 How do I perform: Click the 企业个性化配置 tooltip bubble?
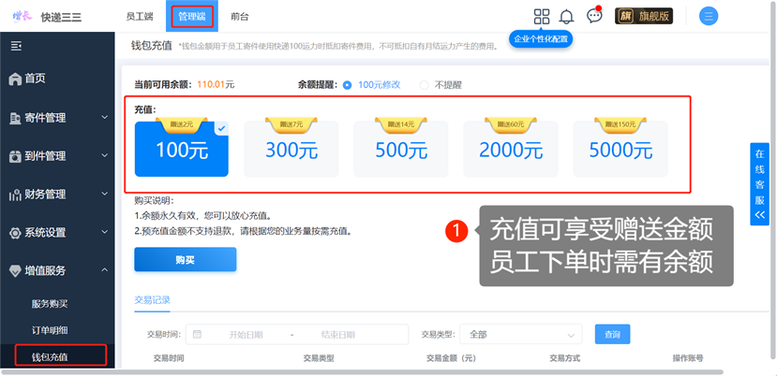541,39
